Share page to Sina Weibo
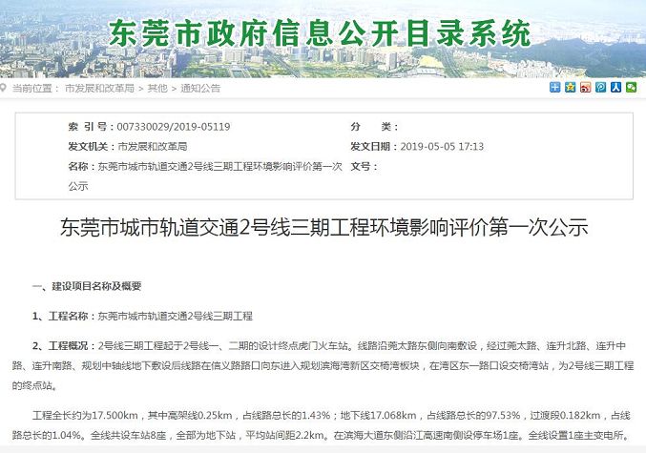This screenshot has width=646, height=453. (x=586, y=88)
